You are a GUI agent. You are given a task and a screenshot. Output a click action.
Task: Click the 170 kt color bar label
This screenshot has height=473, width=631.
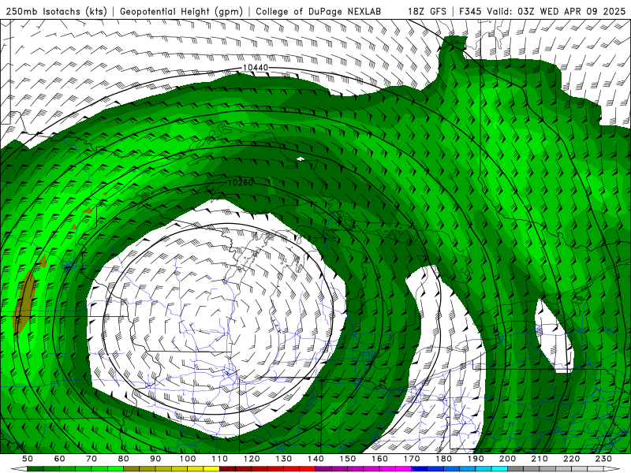point(412,459)
